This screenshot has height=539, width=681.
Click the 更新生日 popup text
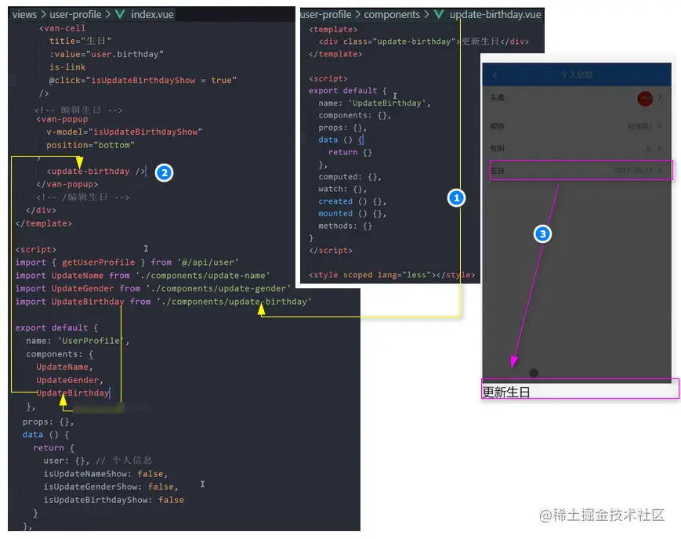pos(506,392)
